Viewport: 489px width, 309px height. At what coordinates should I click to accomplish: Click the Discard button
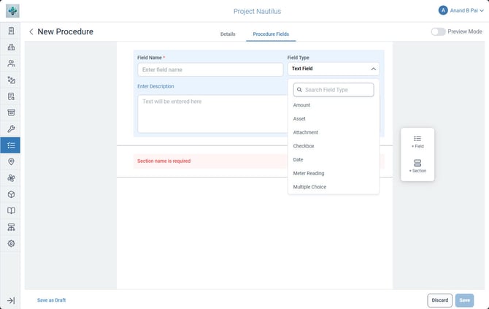point(439,300)
